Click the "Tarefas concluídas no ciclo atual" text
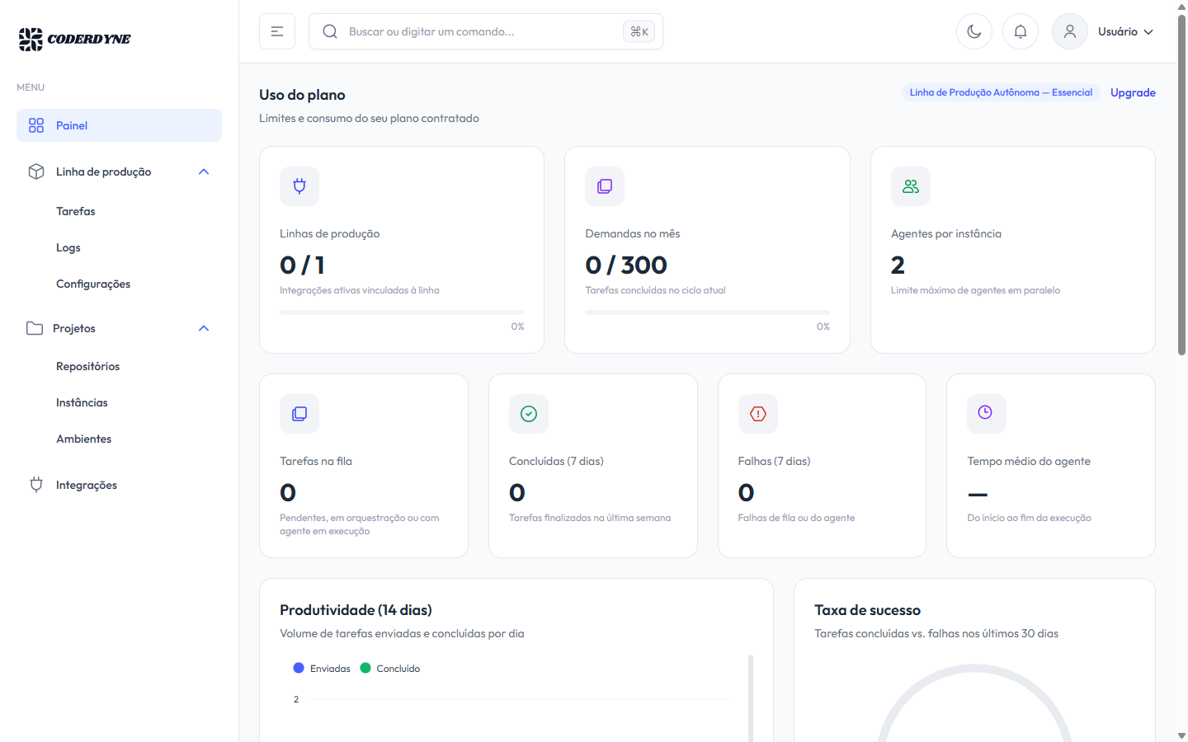Viewport: 1188px width, 742px height. [x=655, y=290]
